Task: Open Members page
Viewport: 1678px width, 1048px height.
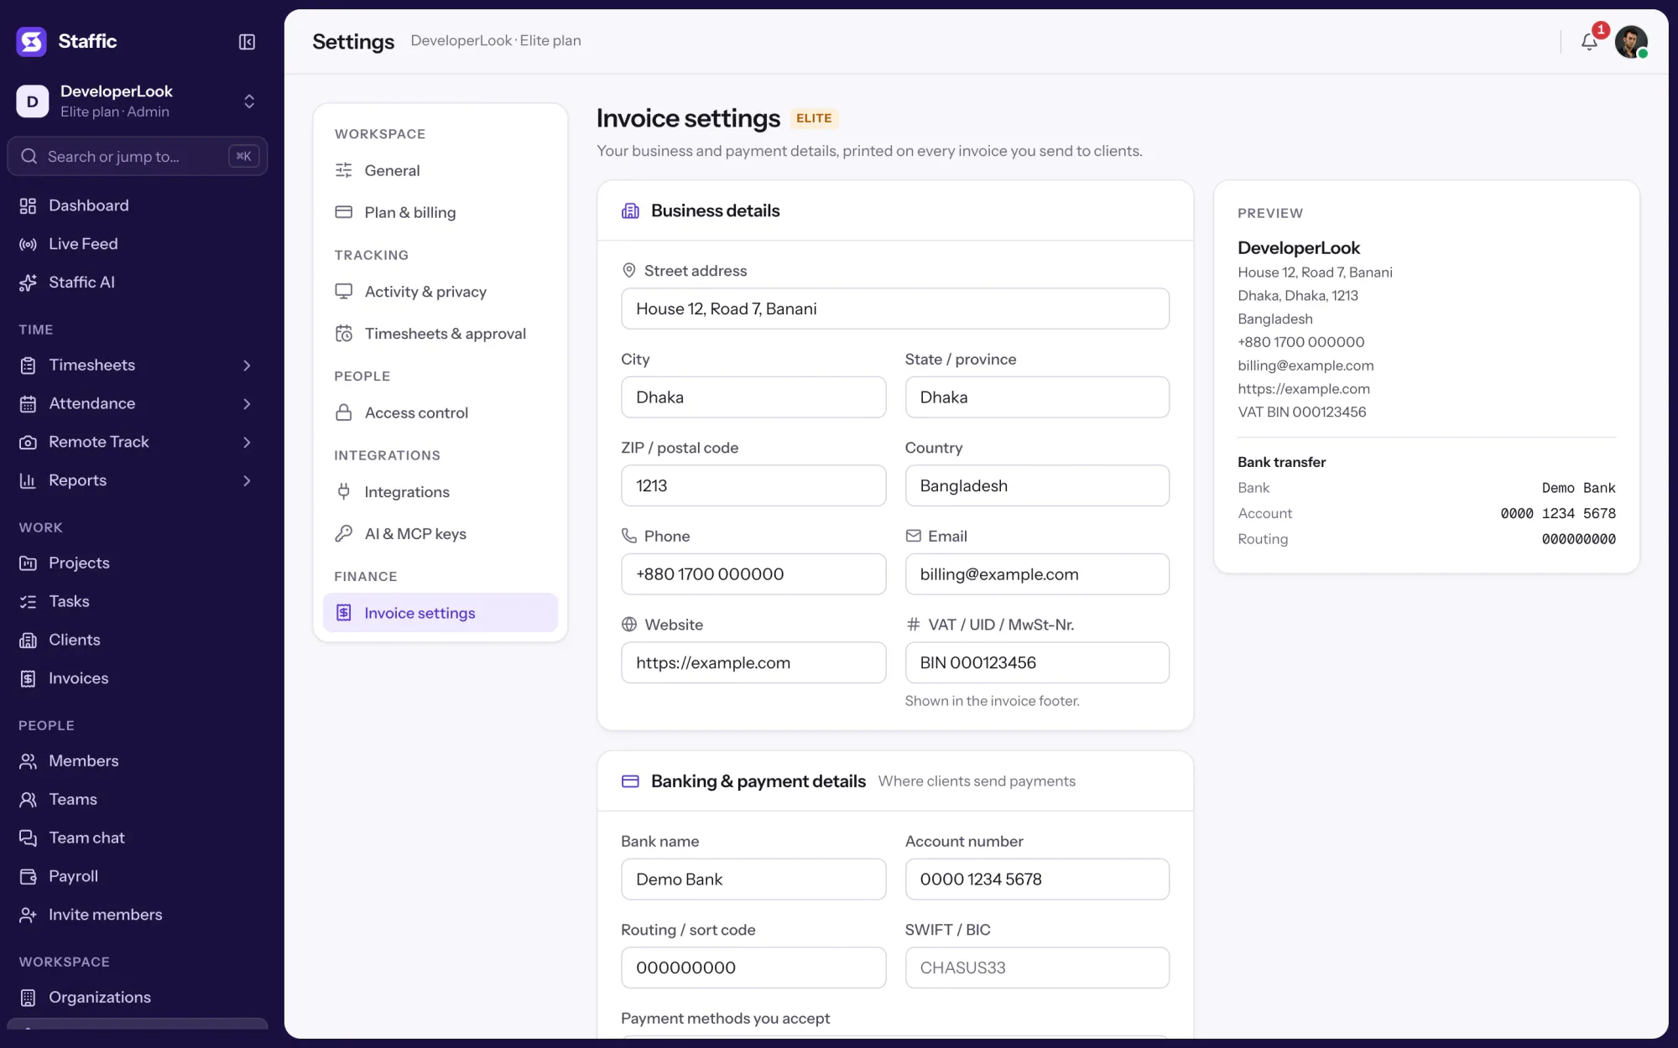Action: click(x=138, y=760)
